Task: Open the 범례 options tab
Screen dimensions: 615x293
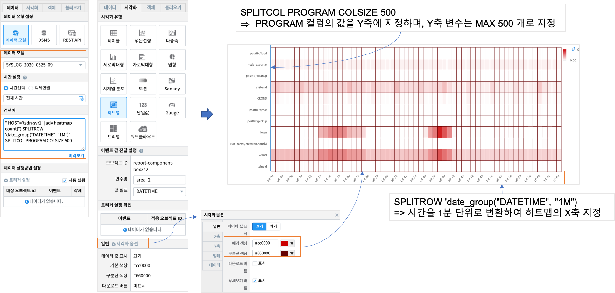Action: tap(213, 256)
